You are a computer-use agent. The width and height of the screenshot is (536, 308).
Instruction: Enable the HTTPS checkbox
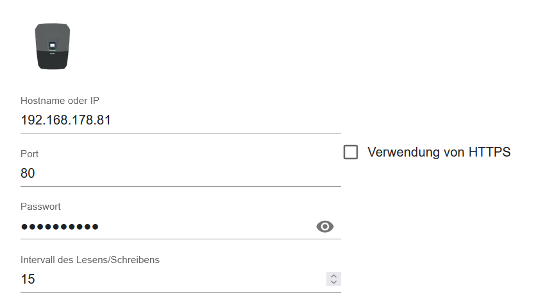point(351,152)
